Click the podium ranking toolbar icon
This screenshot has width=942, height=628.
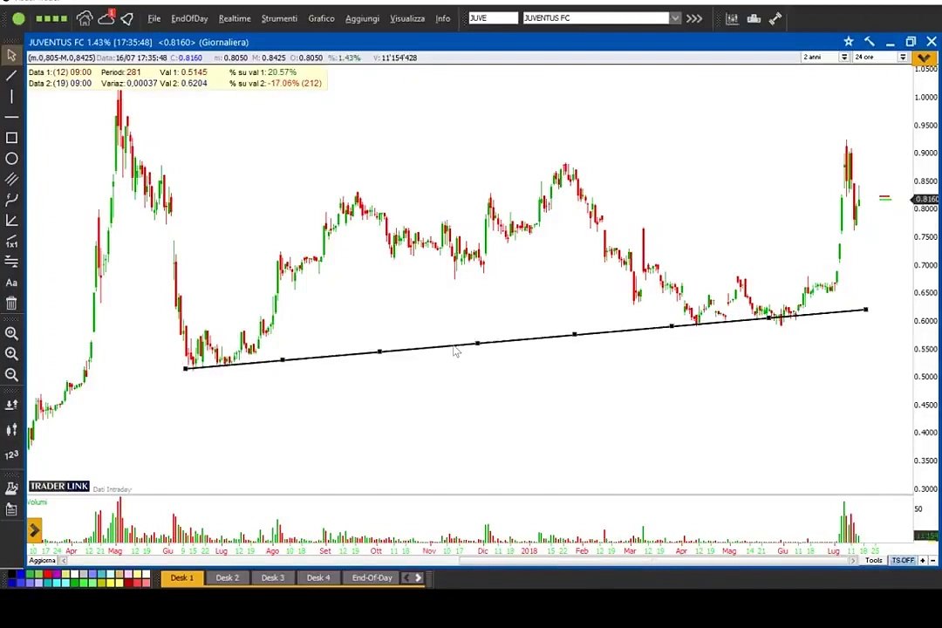pos(754,18)
